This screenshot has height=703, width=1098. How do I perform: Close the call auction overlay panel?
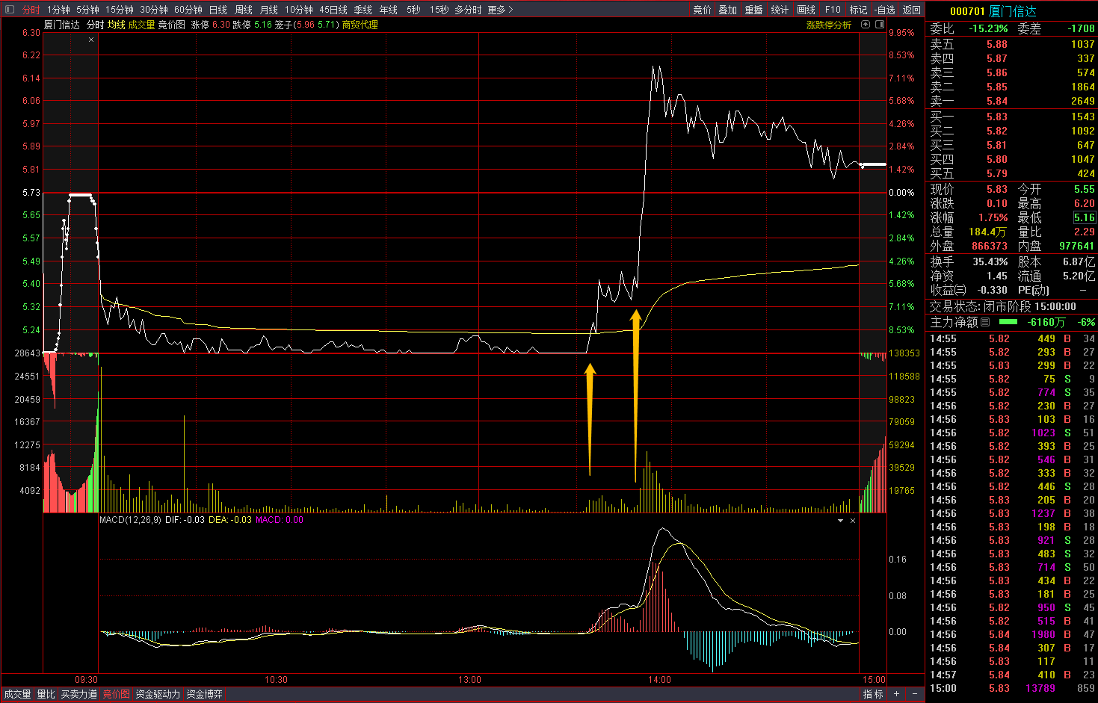(x=91, y=40)
